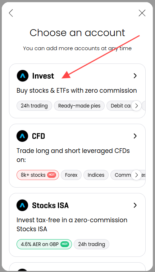
Task: Show more CFD instrument tags arrow
Action: [137, 175]
